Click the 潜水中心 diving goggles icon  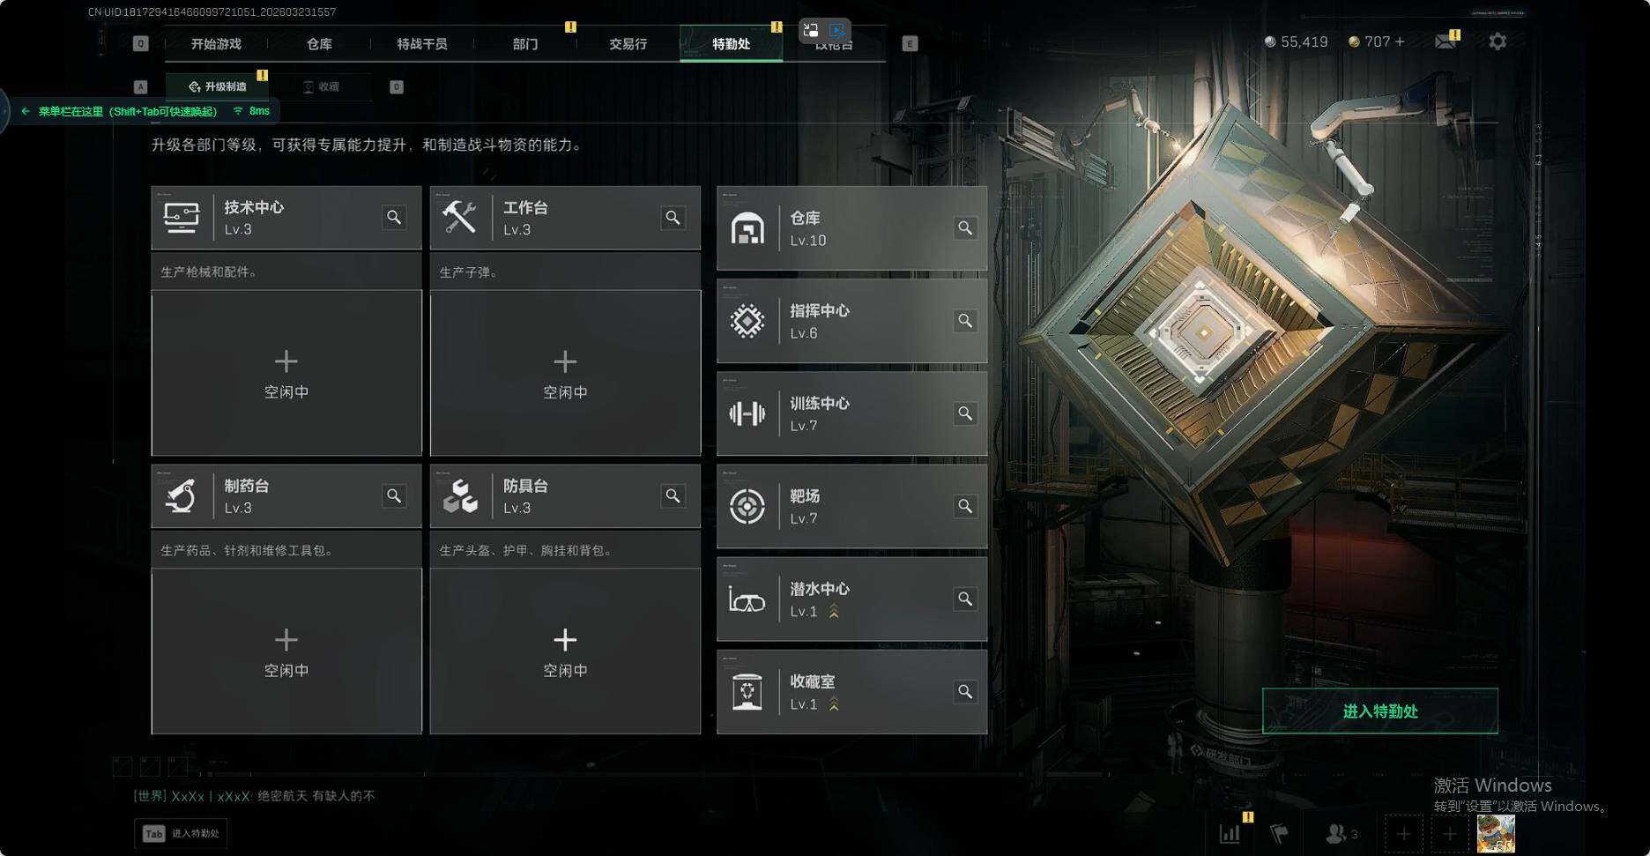pos(747,600)
